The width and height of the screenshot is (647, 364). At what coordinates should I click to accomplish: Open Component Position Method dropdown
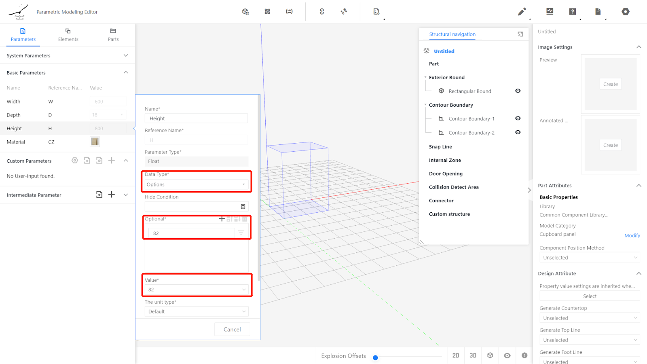point(589,258)
